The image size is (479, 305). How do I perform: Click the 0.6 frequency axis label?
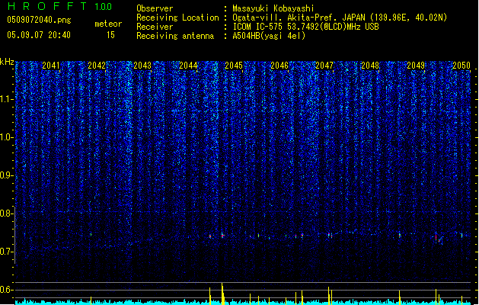click(x=7, y=290)
